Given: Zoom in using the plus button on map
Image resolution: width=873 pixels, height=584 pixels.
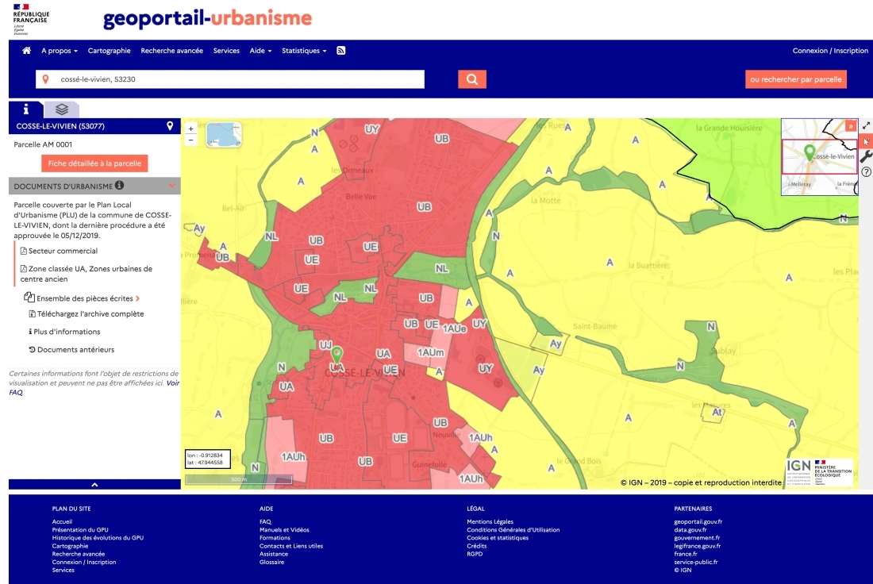Looking at the screenshot, I should [190, 126].
